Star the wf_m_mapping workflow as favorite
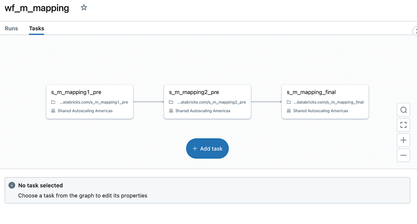Viewport: 417px width, 224px height. click(x=84, y=8)
